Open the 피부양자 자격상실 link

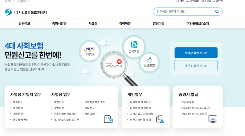pos(140,108)
